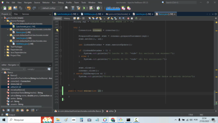Viewport: 218px width, 123px height.
Task: Collapse the Source Packages node
Action: (5, 21)
